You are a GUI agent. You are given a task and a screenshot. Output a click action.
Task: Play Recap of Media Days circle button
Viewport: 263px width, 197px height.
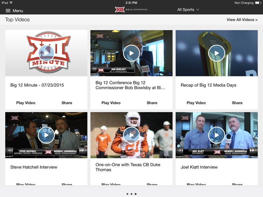[217, 53]
